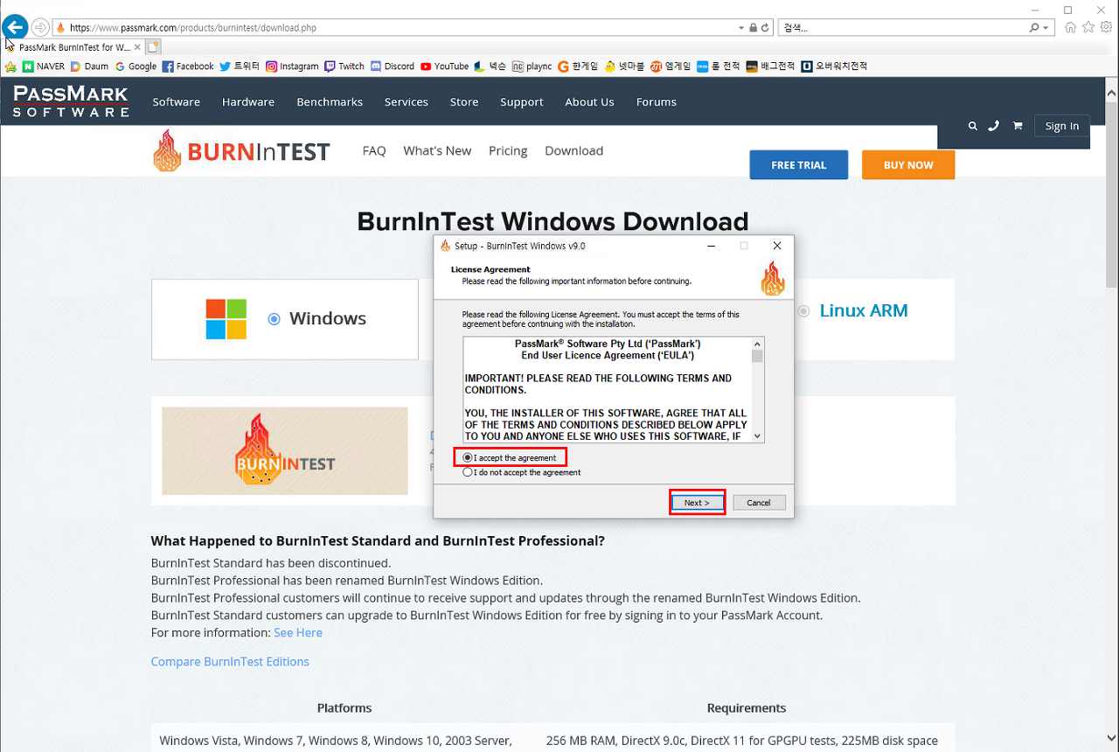This screenshot has height=752, width=1119.
Task: Open the NAVER bookmark
Action: (44, 66)
